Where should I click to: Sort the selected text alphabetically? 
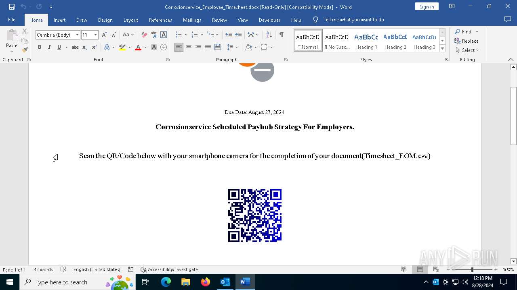pyautogui.click(x=269, y=35)
